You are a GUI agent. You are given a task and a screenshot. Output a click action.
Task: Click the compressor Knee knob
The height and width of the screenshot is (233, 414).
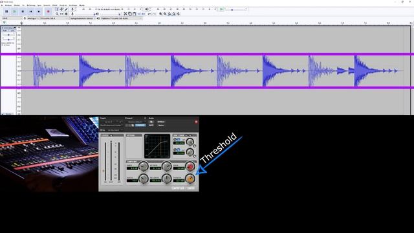pos(144,166)
